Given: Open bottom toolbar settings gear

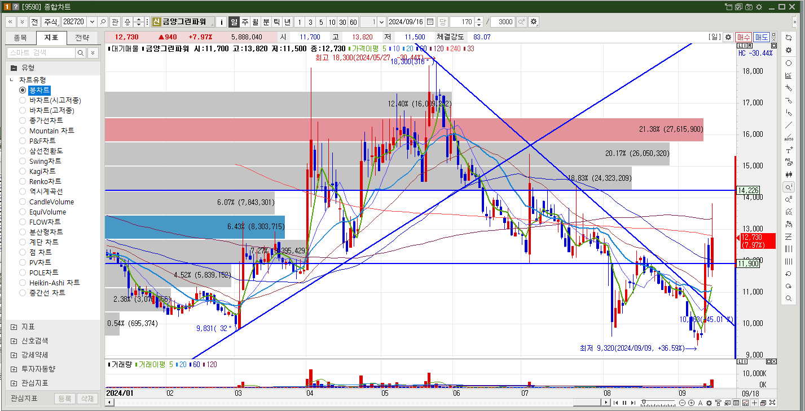Looking at the screenshot, I should [709, 403].
